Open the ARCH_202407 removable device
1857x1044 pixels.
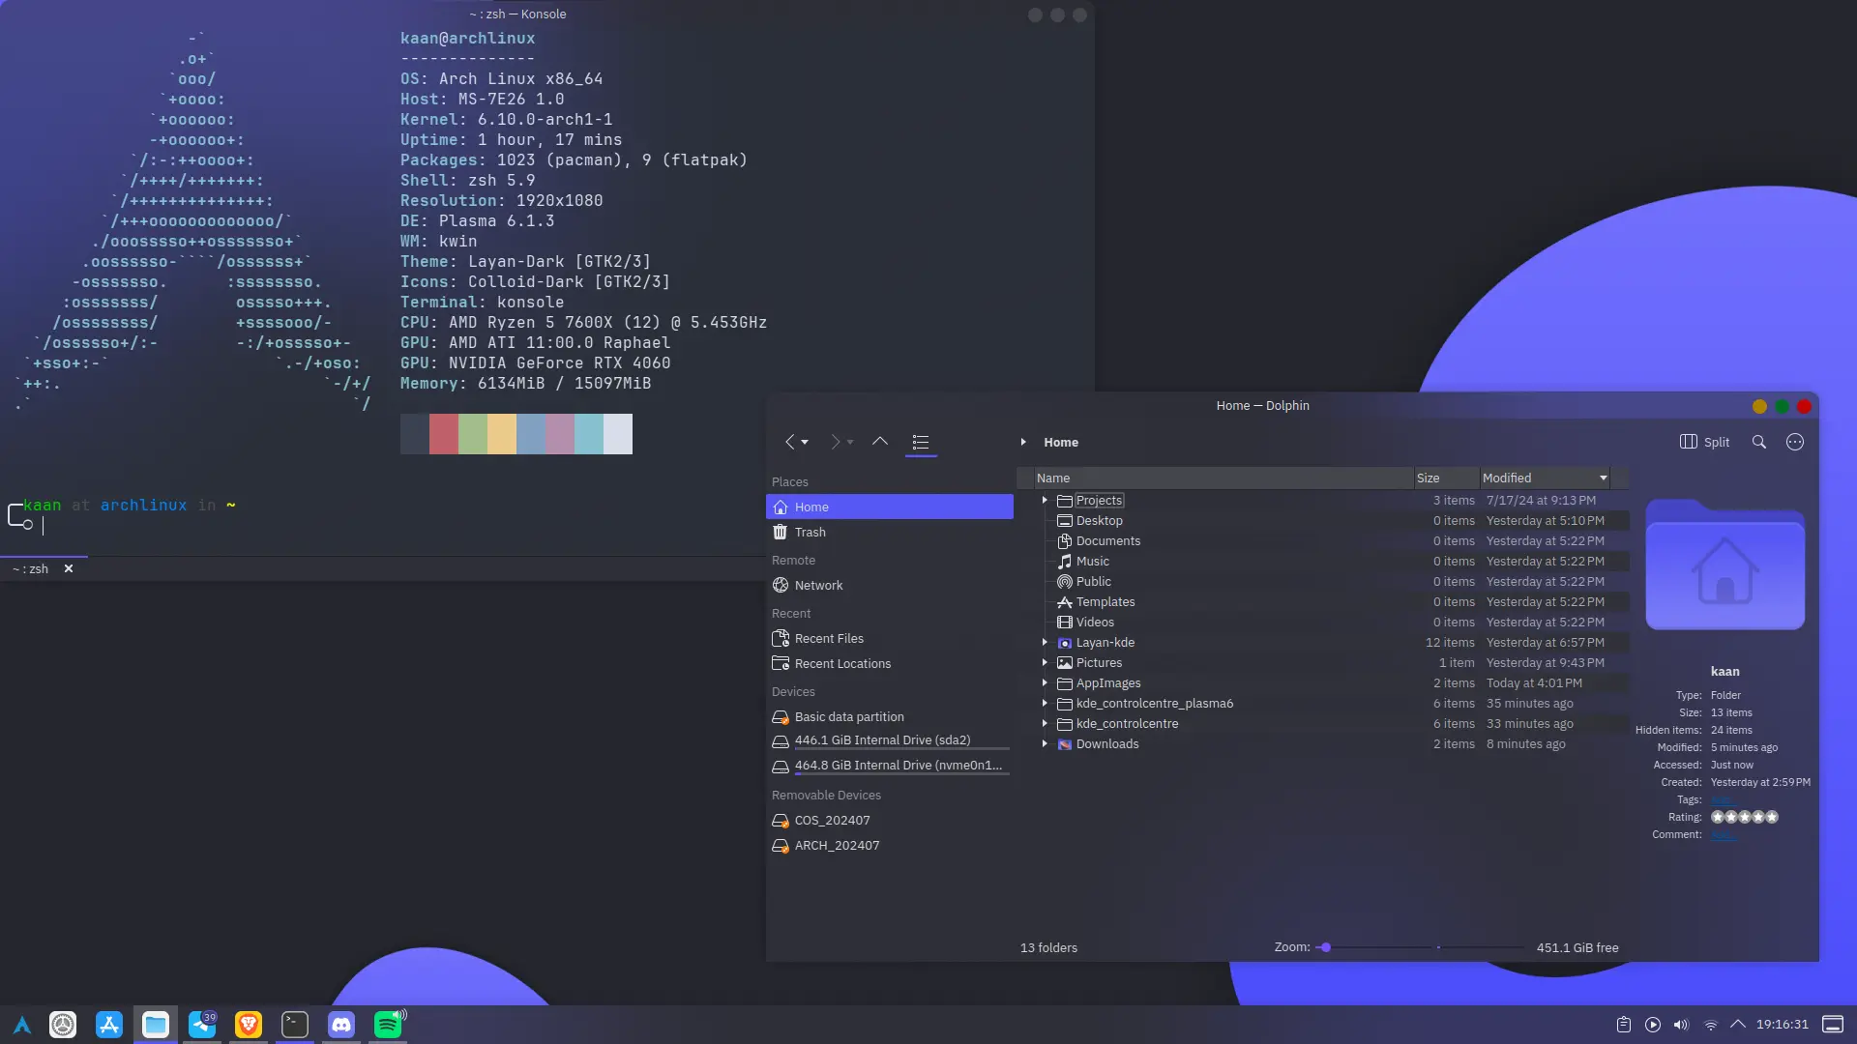pyautogui.click(x=890, y=845)
